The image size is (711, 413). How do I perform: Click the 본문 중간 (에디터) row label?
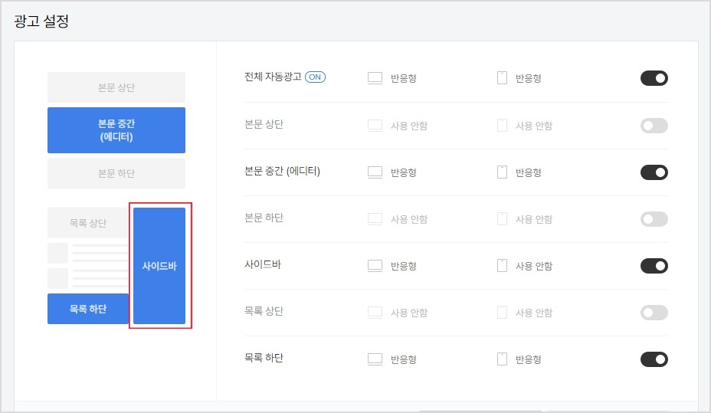(282, 171)
